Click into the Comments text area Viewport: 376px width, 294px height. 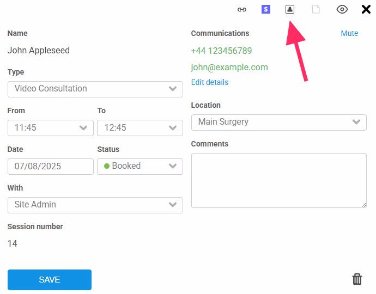[x=278, y=180]
